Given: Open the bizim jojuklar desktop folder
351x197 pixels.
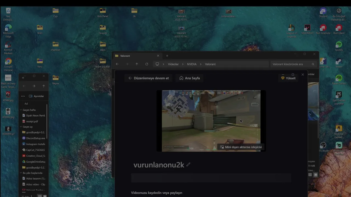Looking at the screenshot, I should (x=103, y=63).
